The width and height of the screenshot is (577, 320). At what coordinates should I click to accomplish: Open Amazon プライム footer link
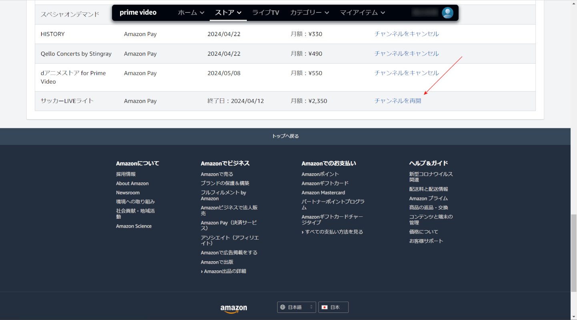429,199
